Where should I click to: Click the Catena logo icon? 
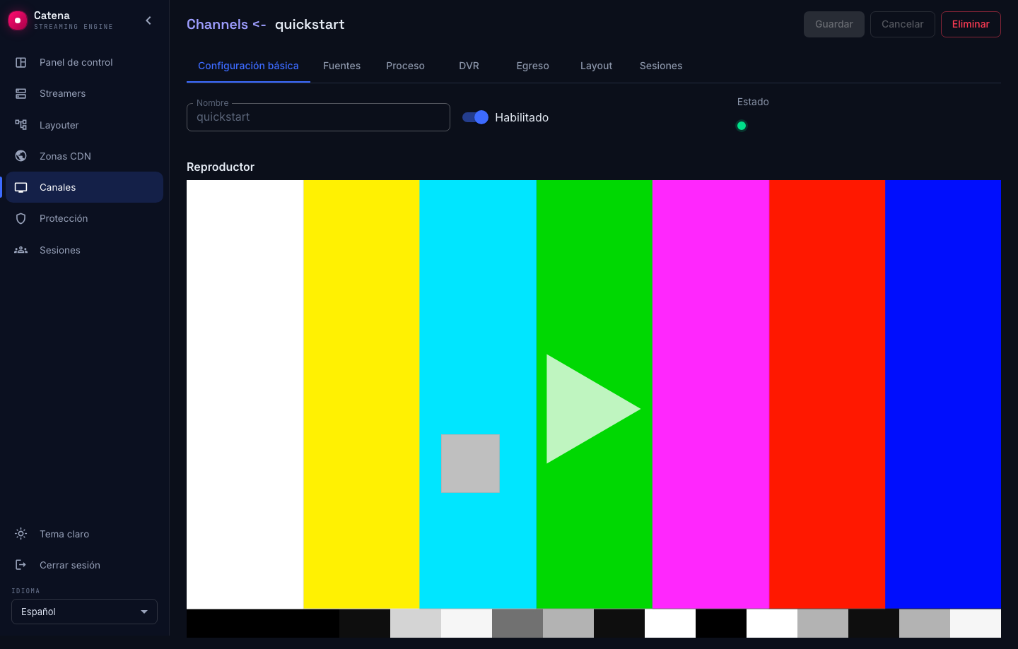tap(17, 20)
